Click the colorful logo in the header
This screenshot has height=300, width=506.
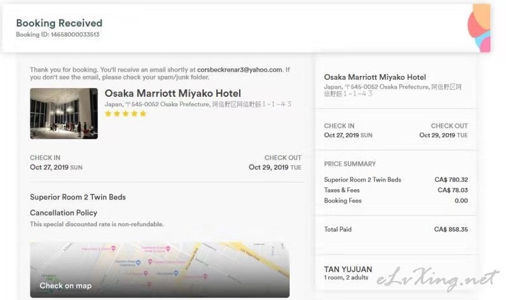pos(479,28)
